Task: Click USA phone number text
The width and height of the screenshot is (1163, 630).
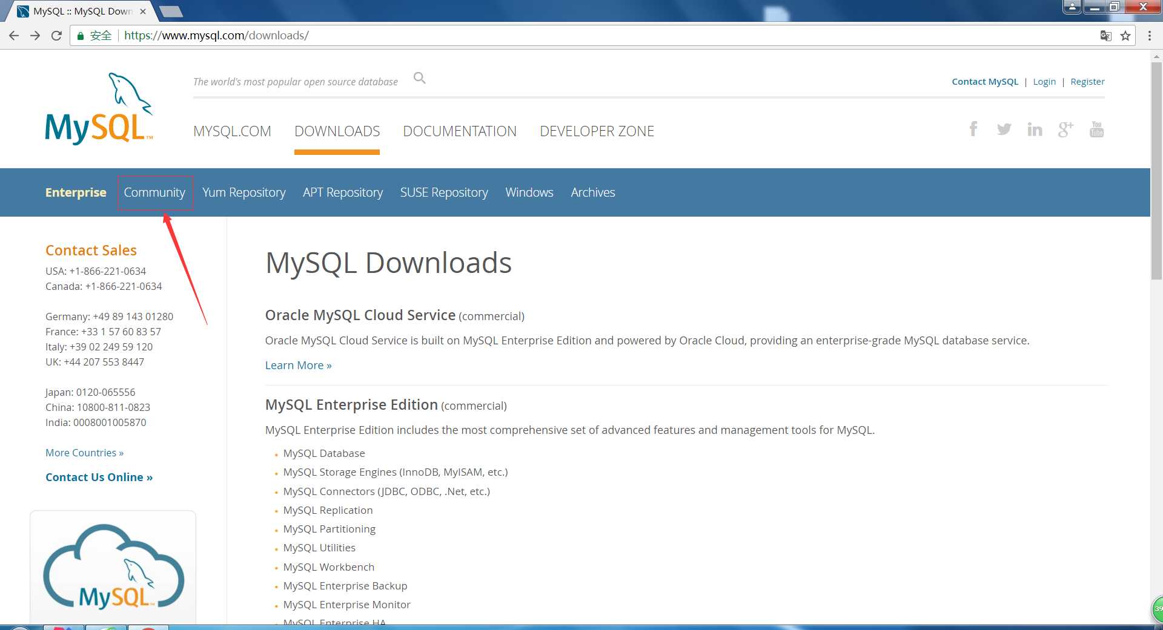Action: [x=96, y=271]
